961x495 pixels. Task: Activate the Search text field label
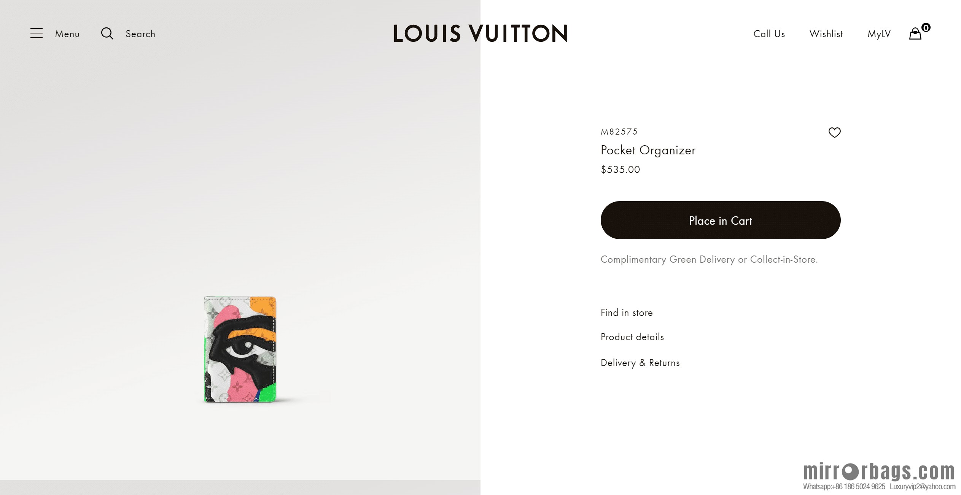click(x=140, y=34)
